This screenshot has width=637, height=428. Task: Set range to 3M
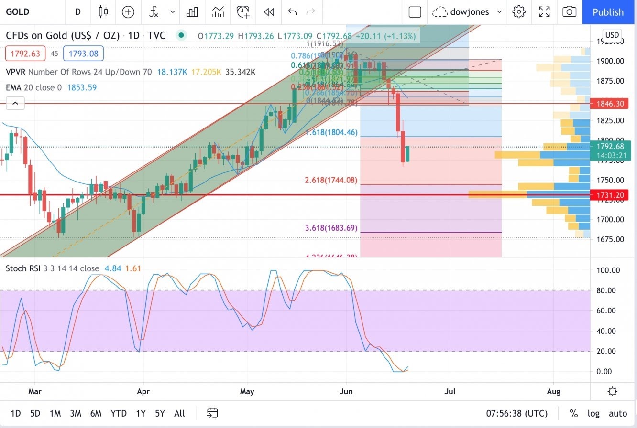coord(75,413)
